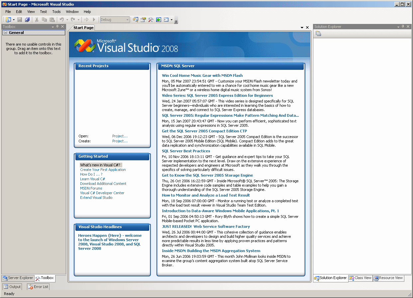Open the Redo history dropdown arrow
This screenshot has width=413, height=298.
(x=79, y=20)
